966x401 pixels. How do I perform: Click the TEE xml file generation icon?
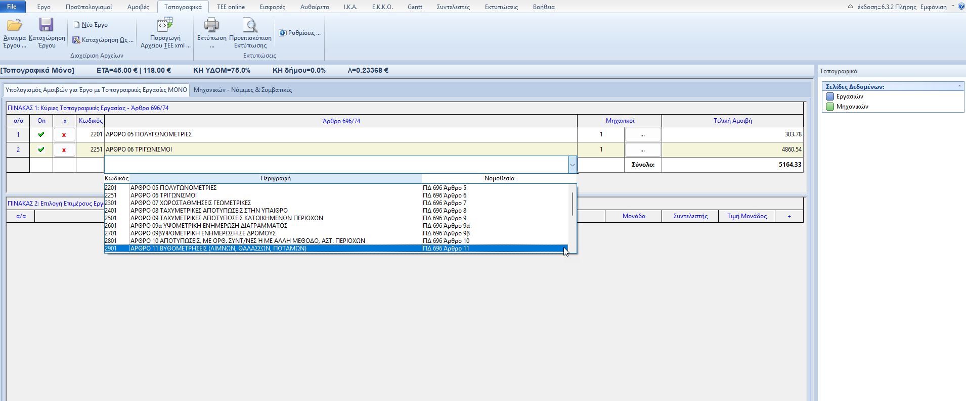tap(165, 25)
